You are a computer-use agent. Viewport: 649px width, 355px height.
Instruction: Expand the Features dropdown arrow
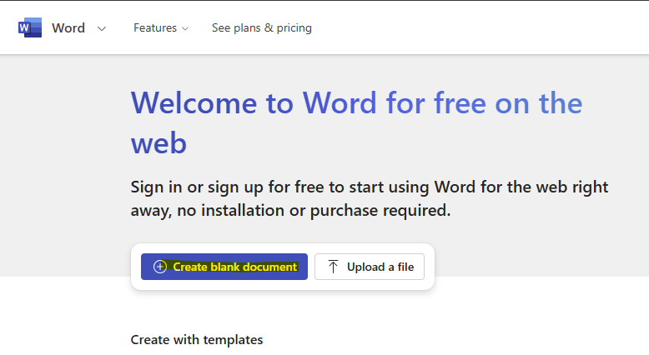click(185, 28)
